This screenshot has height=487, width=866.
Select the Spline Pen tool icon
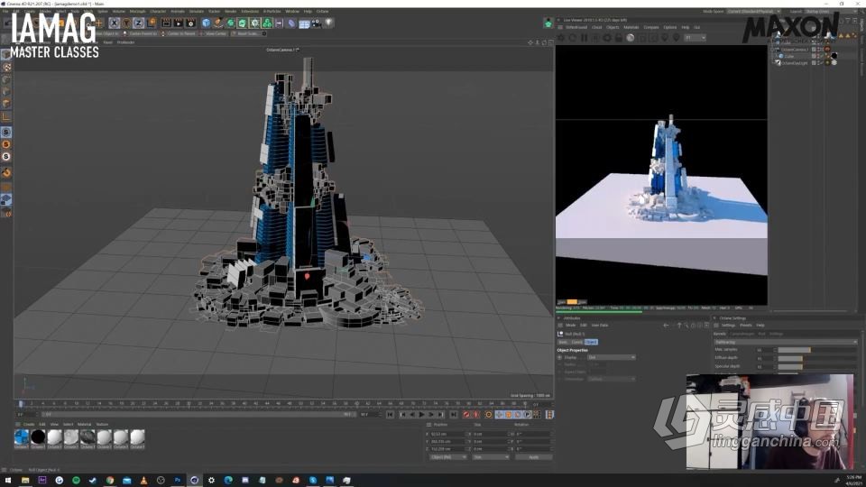[218, 23]
